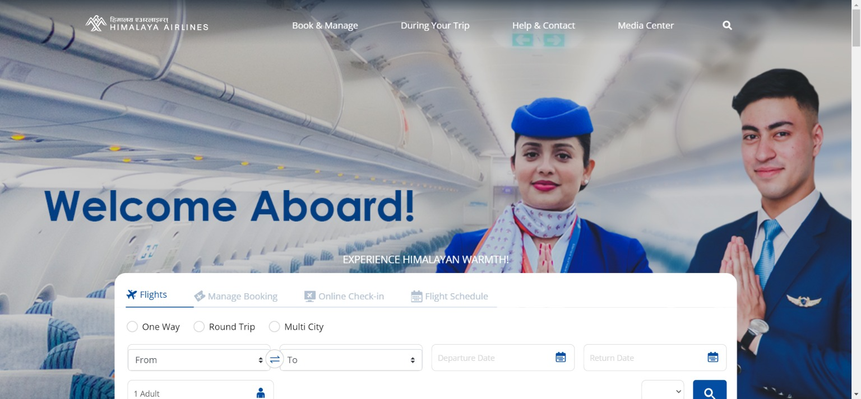Swap From and To destinations
Screen dimensions: 861x399
(275, 359)
